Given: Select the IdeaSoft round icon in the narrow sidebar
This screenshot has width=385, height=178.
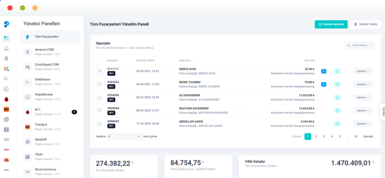Looking at the screenshot, I should pyautogui.click(x=6, y=119).
